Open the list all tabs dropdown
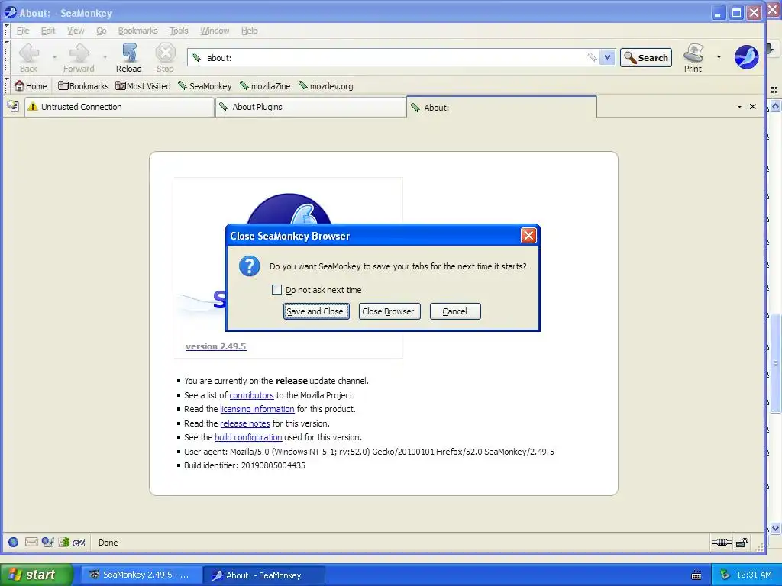The height and width of the screenshot is (586, 782). click(x=739, y=107)
